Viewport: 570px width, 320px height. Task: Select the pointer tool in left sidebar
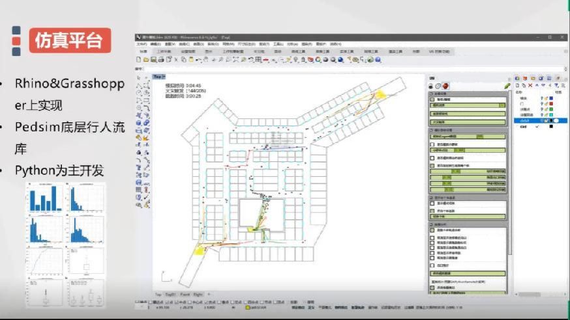139,77
